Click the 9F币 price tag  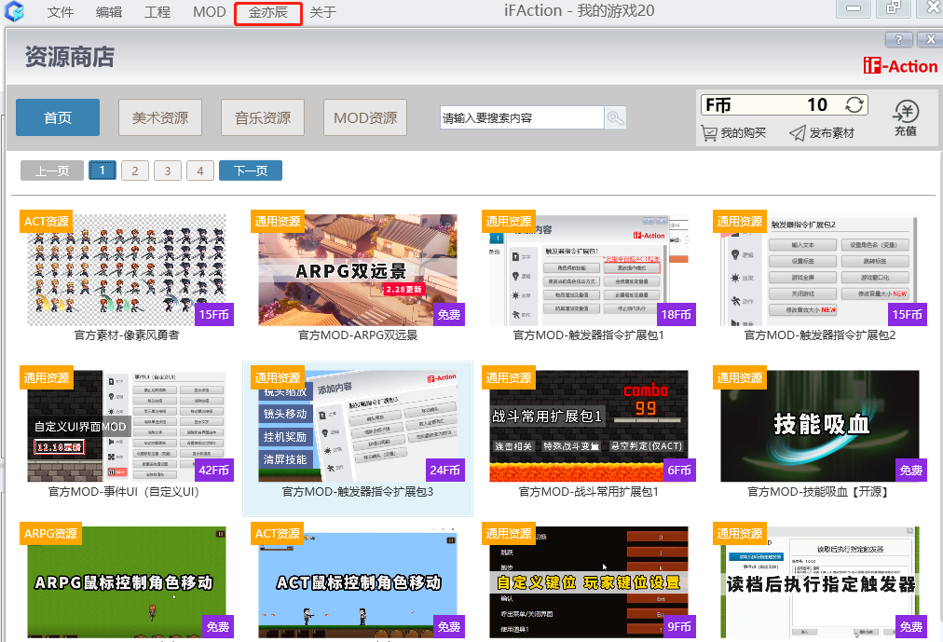click(679, 626)
